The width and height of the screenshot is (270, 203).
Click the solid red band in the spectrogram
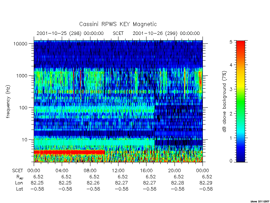[x=69, y=152]
